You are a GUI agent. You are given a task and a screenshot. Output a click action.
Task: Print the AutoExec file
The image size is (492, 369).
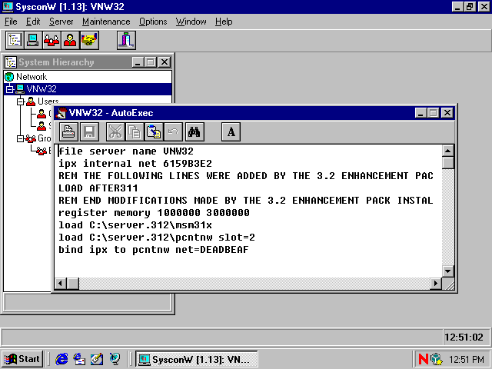(68, 131)
